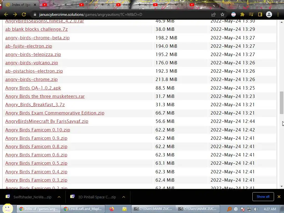The height and width of the screenshot is (213, 284).
Task: Open ab-pistachios-electron.zip link
Action: (34, 71)
